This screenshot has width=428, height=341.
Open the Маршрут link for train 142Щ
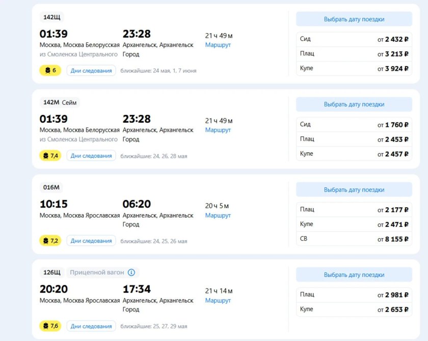click(218, 45)
